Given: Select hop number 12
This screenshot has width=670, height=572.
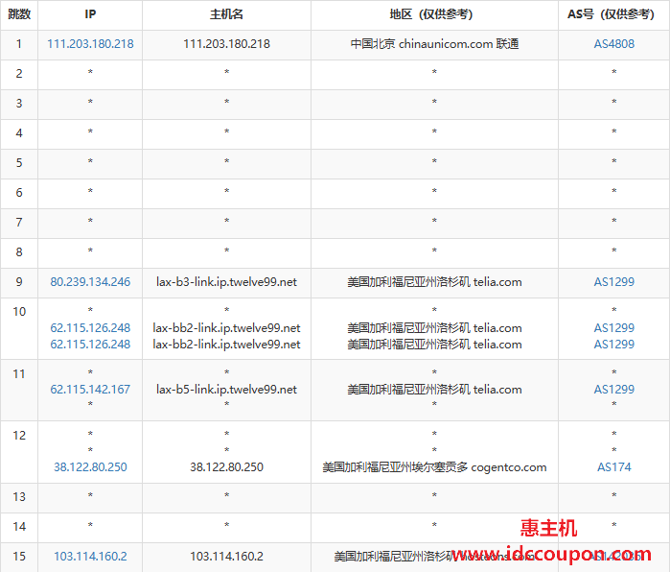Looking at the screenshot, I should coord(19,436).
